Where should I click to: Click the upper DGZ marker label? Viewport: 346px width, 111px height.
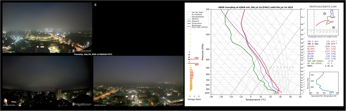[x=197, y=58]
